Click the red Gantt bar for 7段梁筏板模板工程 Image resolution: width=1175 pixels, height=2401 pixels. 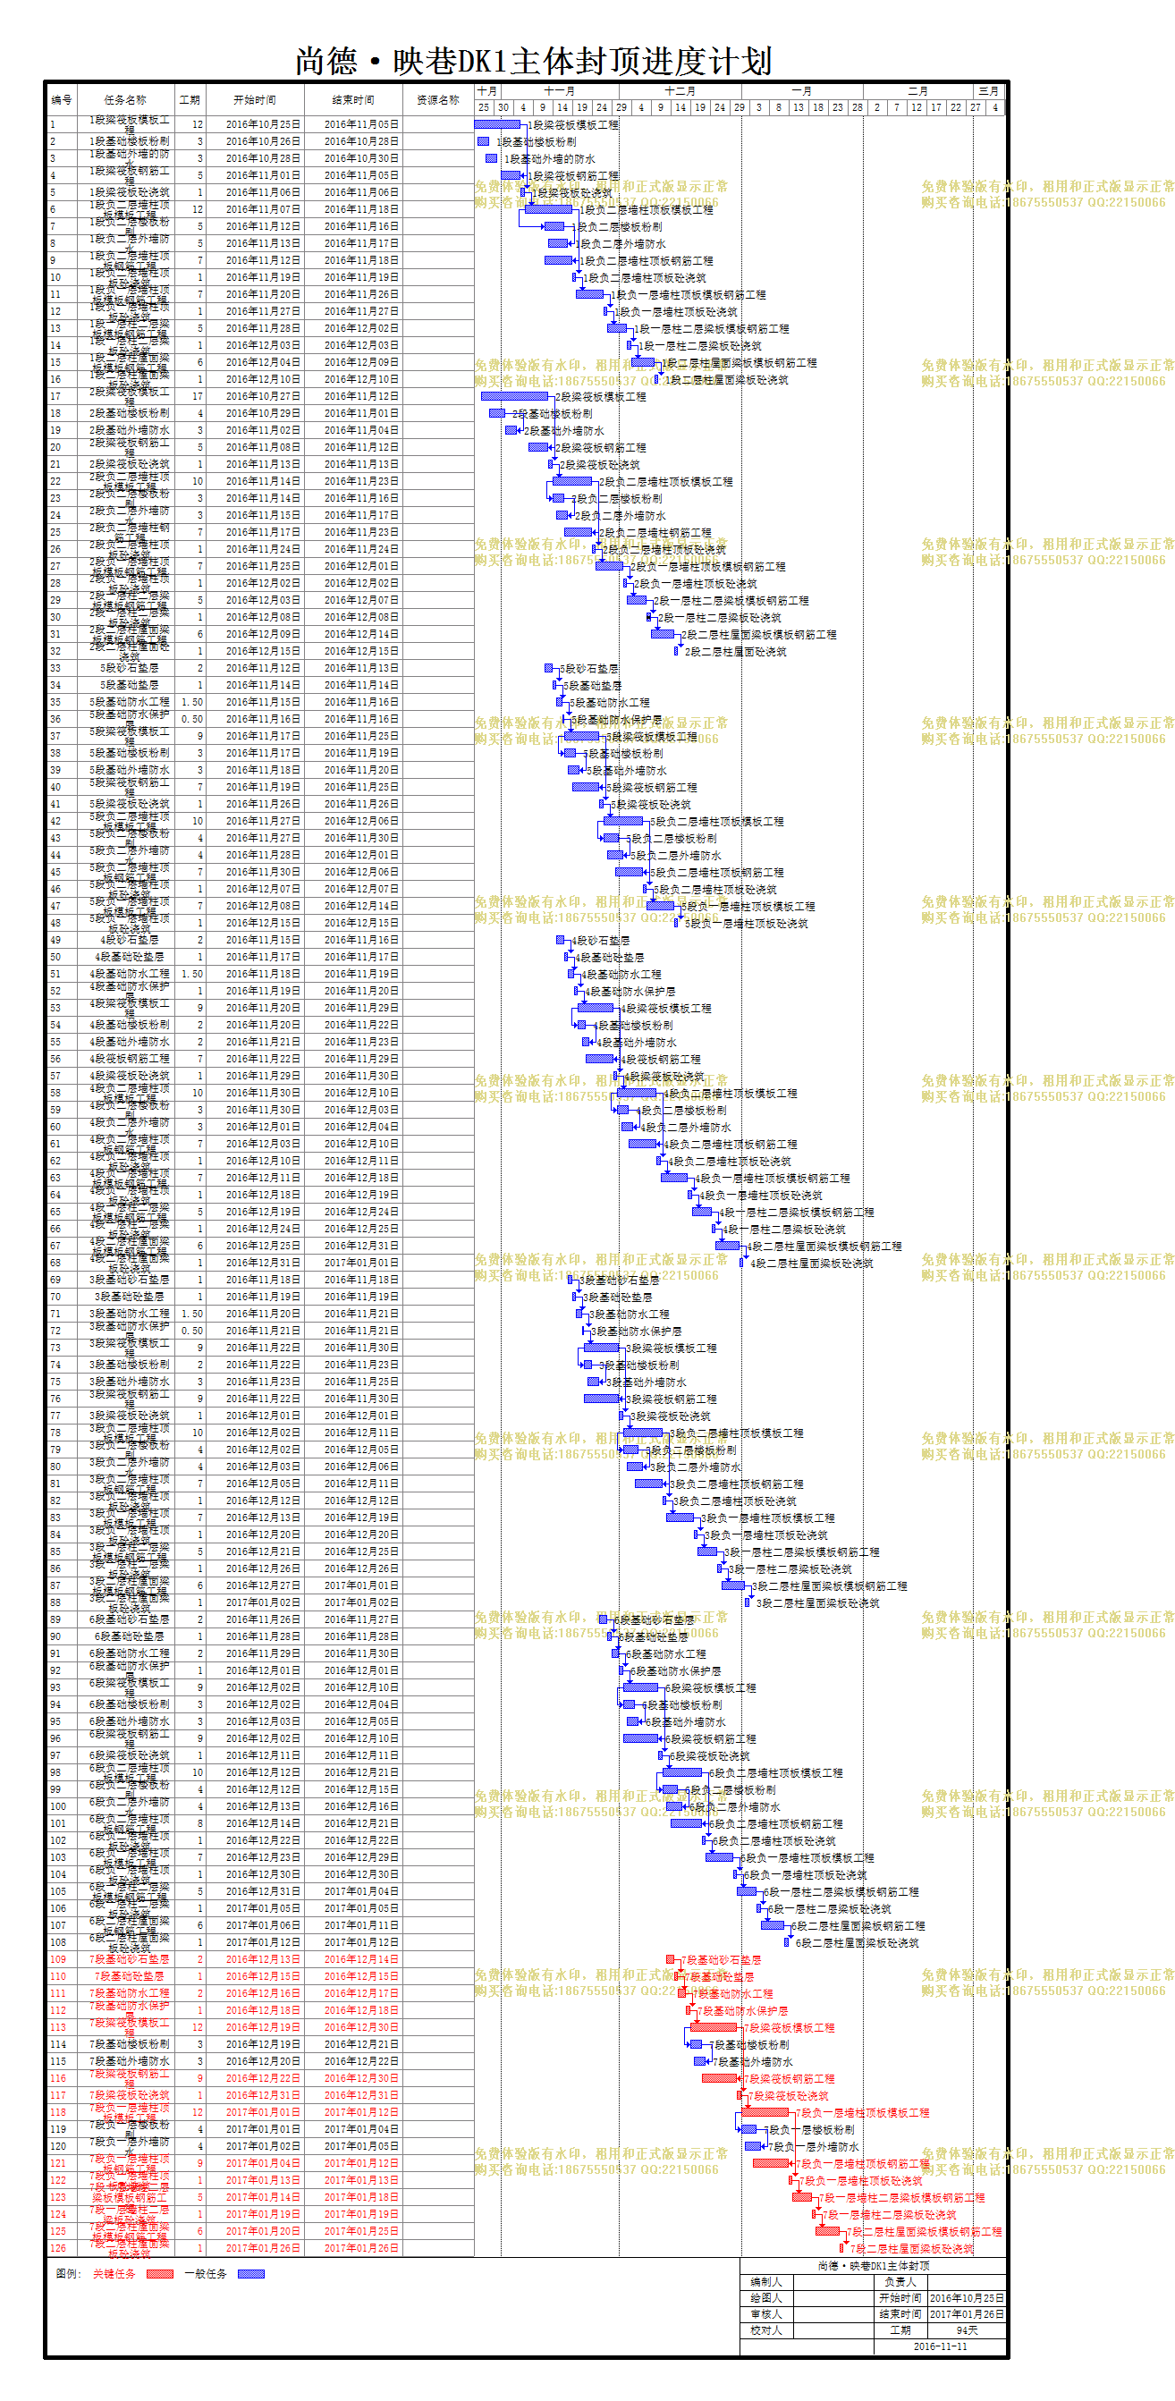(714, 2027)
